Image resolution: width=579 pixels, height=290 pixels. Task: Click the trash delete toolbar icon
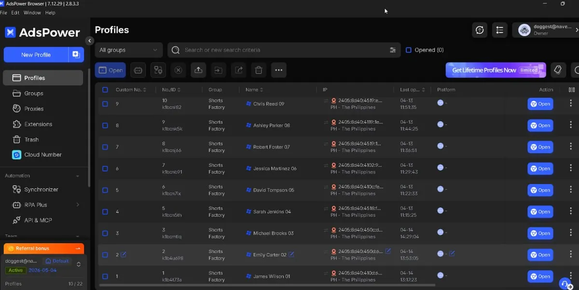[259, 70]
